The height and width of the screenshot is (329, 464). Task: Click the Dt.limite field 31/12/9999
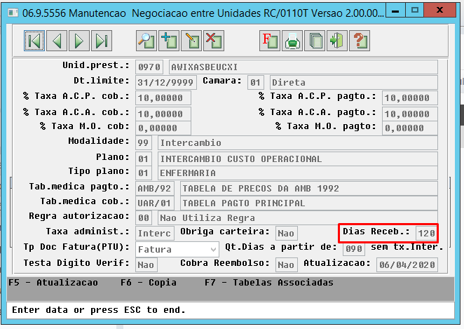165,82
